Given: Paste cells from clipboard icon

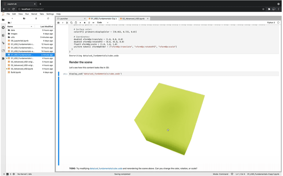Looking at the screenshot, I should [76, 23].
